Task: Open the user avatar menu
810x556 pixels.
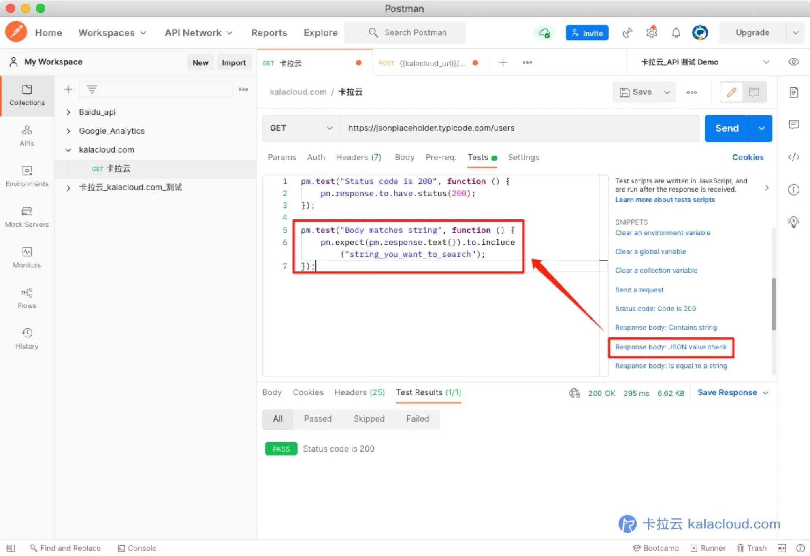Action: click(700, 32)
